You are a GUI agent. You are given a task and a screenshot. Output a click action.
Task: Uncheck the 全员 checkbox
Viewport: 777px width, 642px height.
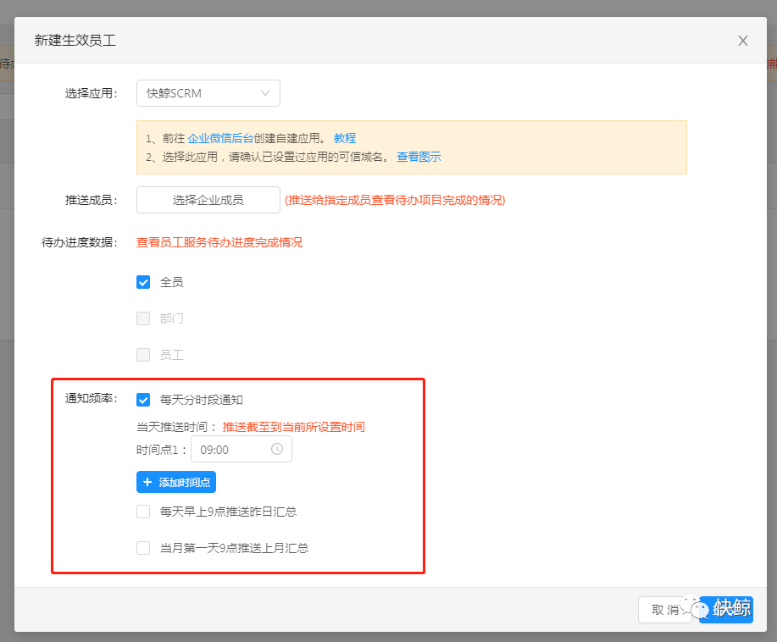pos(143,282)
